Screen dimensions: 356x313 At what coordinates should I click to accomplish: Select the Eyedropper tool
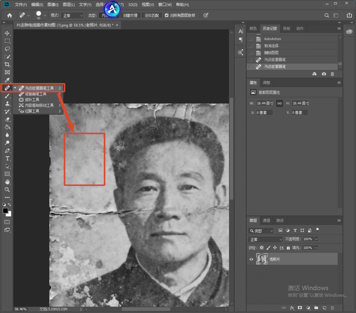pos(7,80)
